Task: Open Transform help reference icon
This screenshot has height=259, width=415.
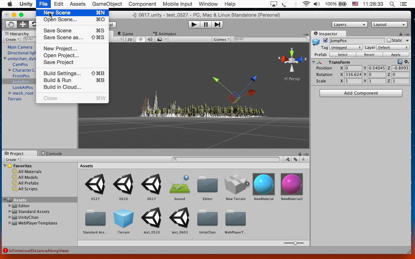Action: (x=400, y=62)
